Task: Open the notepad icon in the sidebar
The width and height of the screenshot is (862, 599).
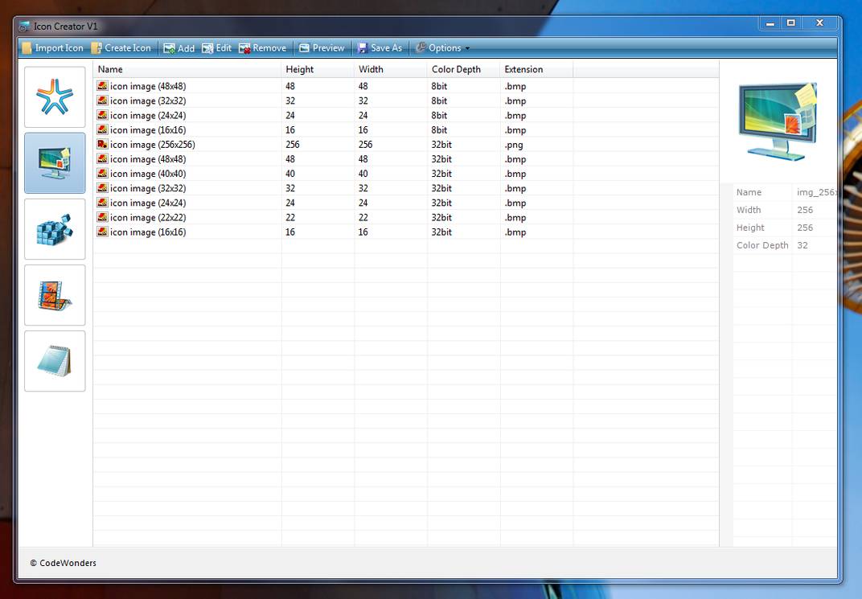Action: click(54, 360)
